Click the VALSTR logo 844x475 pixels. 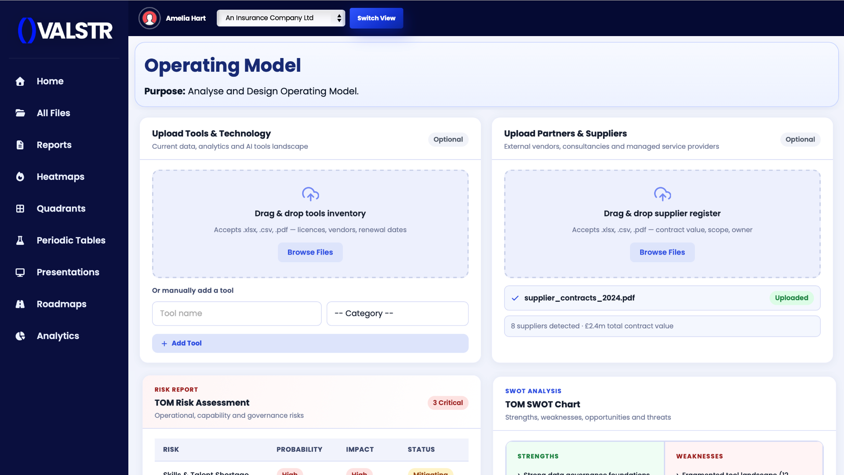[x=65, y=30]
